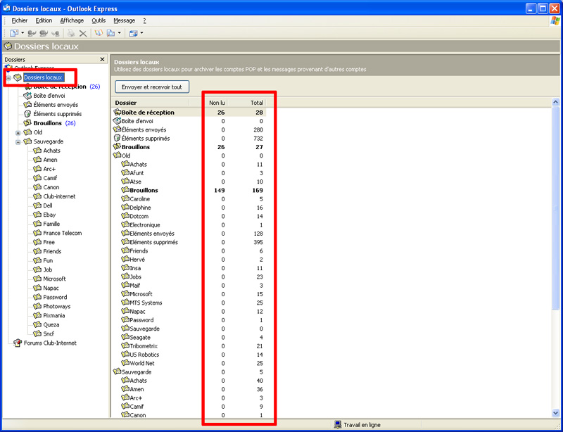Click the folder list scrollbar down arrow
The width and height of the screenshot is (563, 432).
coord(556,413)
